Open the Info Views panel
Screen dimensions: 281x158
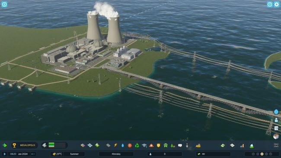(4, 4)
